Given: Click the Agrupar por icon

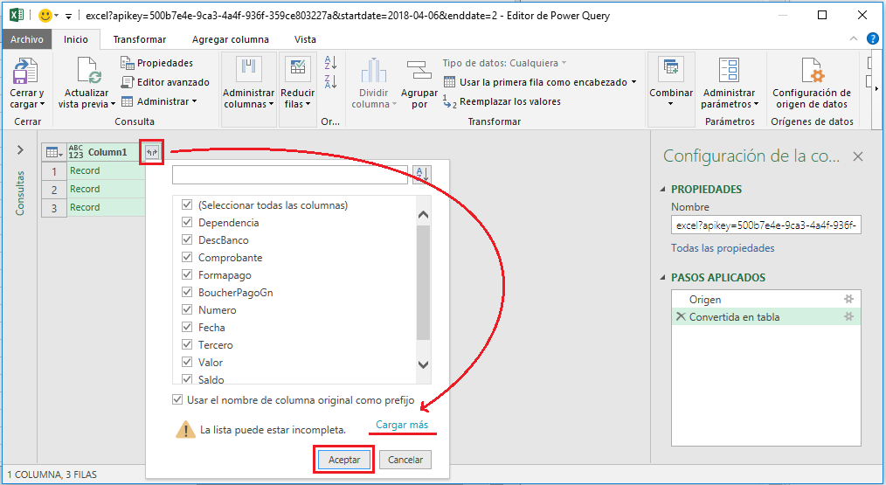Looking at the screenshot, I should (419, 72).
